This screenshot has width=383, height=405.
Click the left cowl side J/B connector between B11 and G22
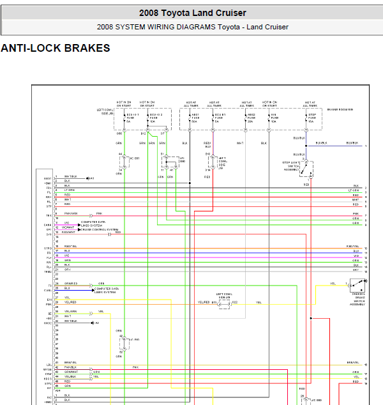coord(224,304)
